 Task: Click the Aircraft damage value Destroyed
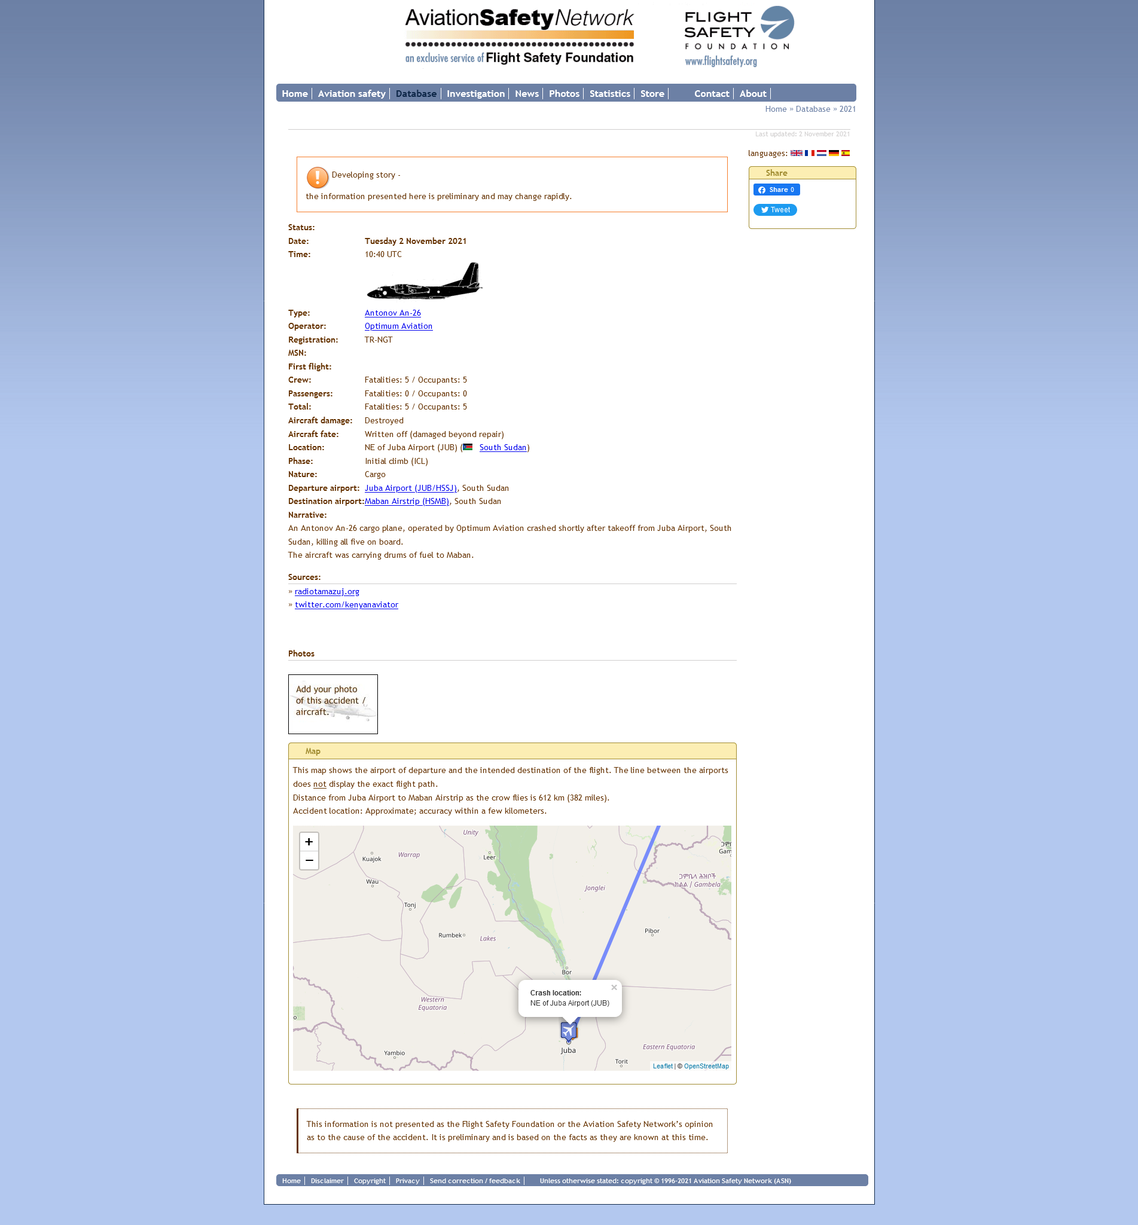coord(384,420)
